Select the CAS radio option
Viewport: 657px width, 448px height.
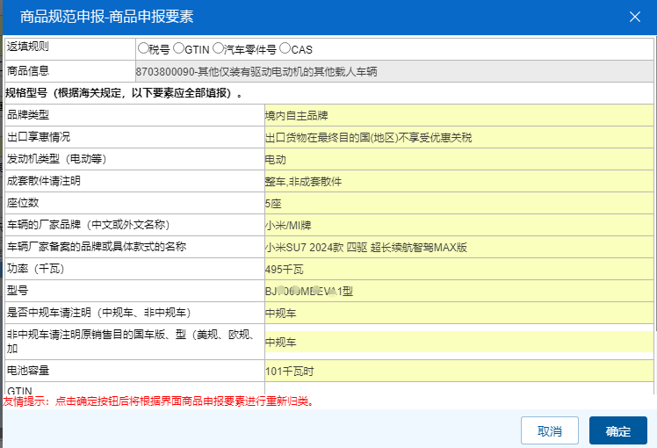coord(285,49)
